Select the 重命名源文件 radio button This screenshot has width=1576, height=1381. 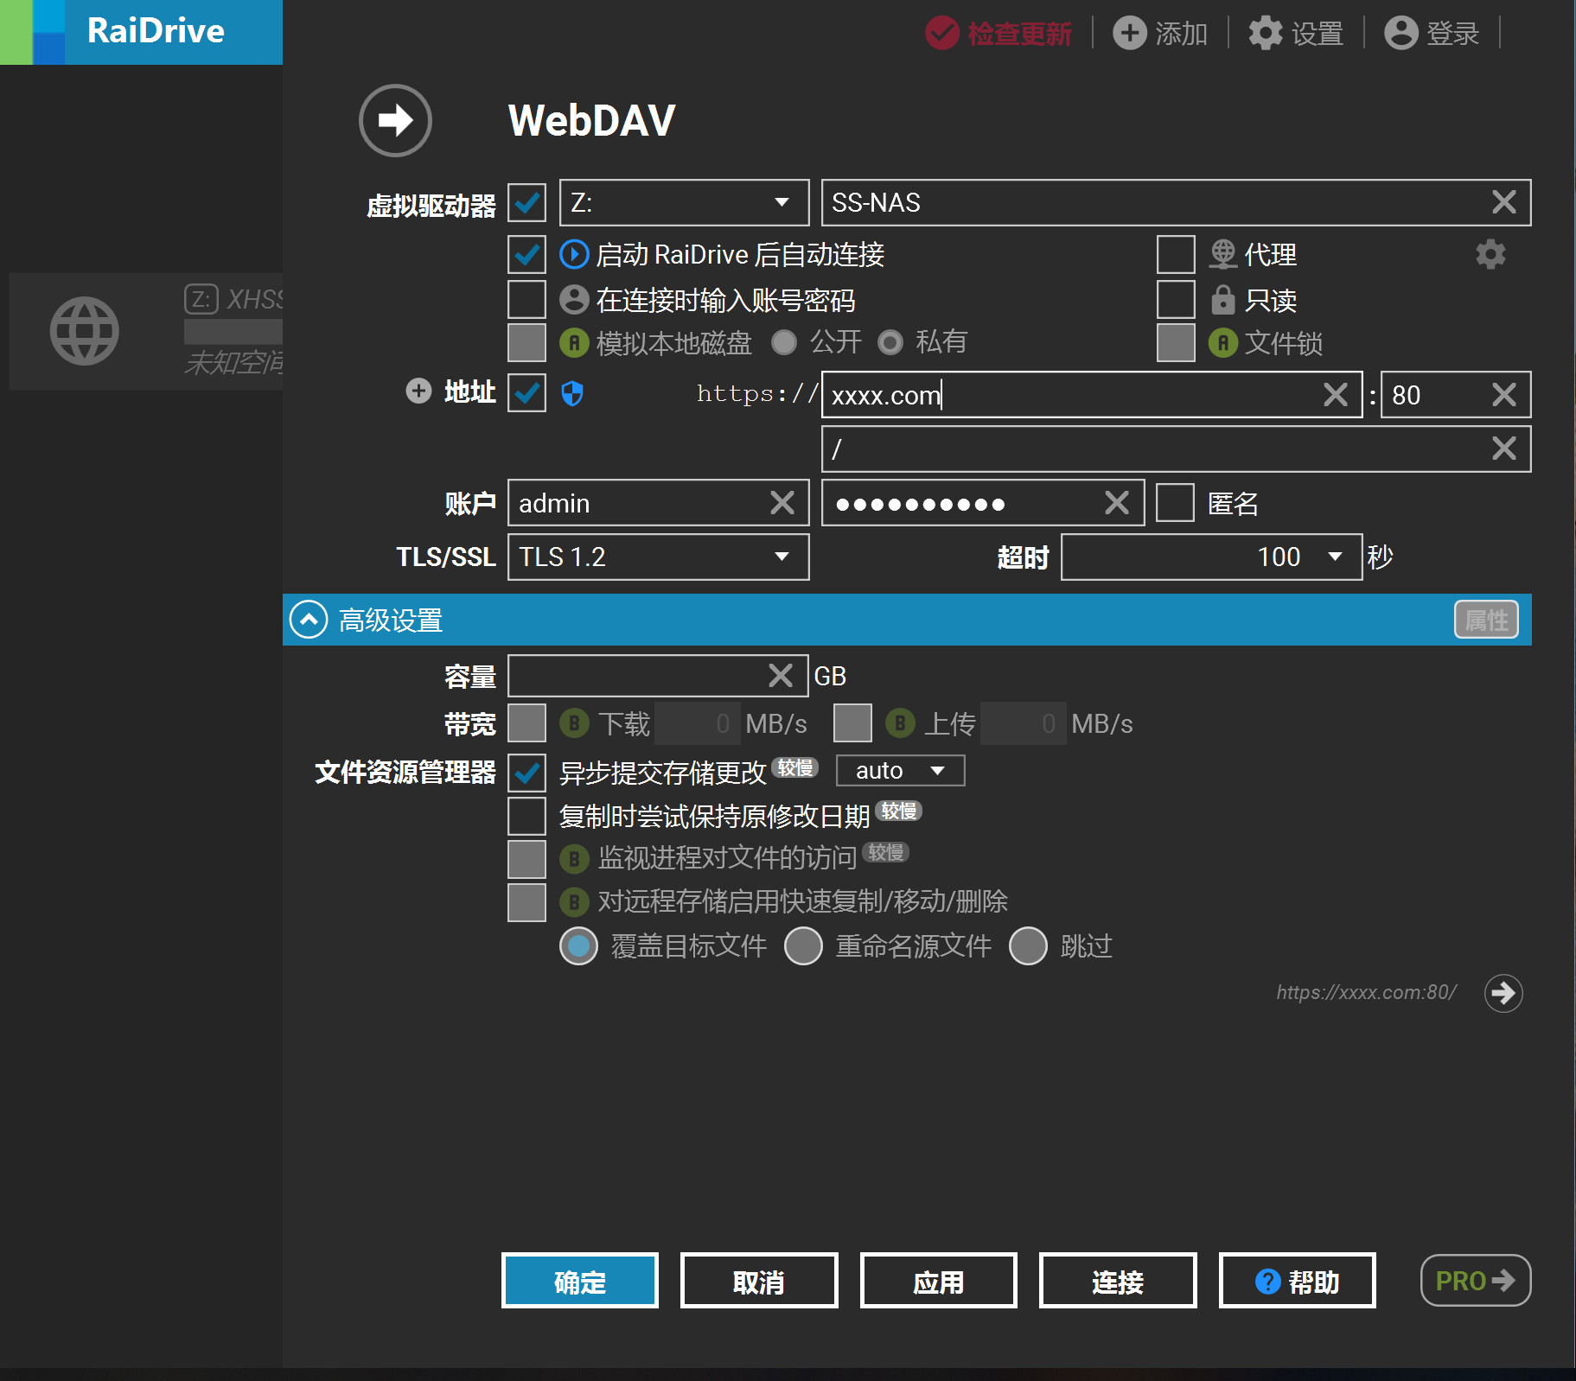click(x=803, y=946)
